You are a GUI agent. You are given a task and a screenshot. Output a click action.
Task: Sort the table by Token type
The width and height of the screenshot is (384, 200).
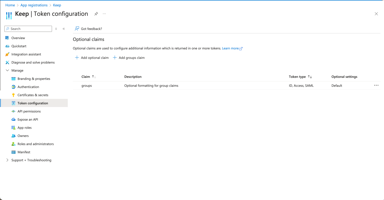click(x=310, y=77)
